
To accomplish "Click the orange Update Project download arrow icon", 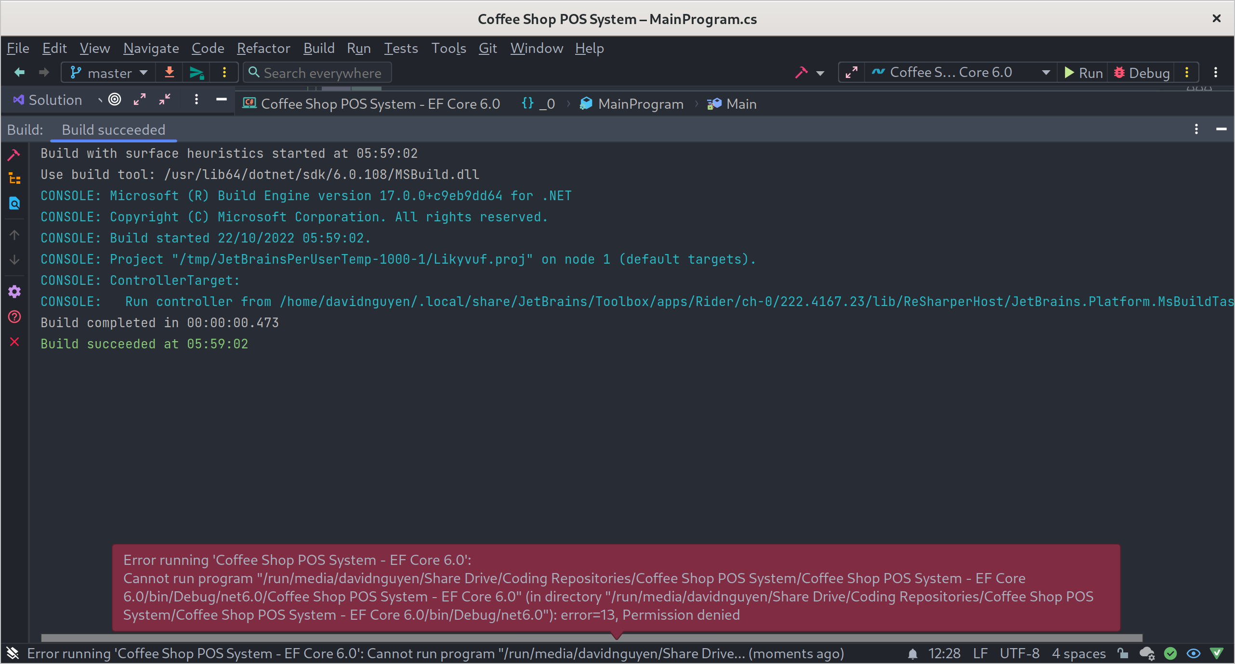I will (169, 73).
